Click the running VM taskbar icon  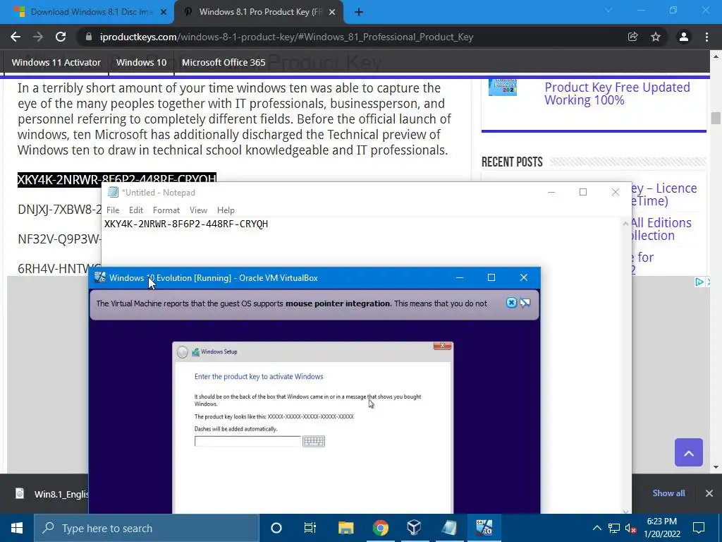click(484, 528)
